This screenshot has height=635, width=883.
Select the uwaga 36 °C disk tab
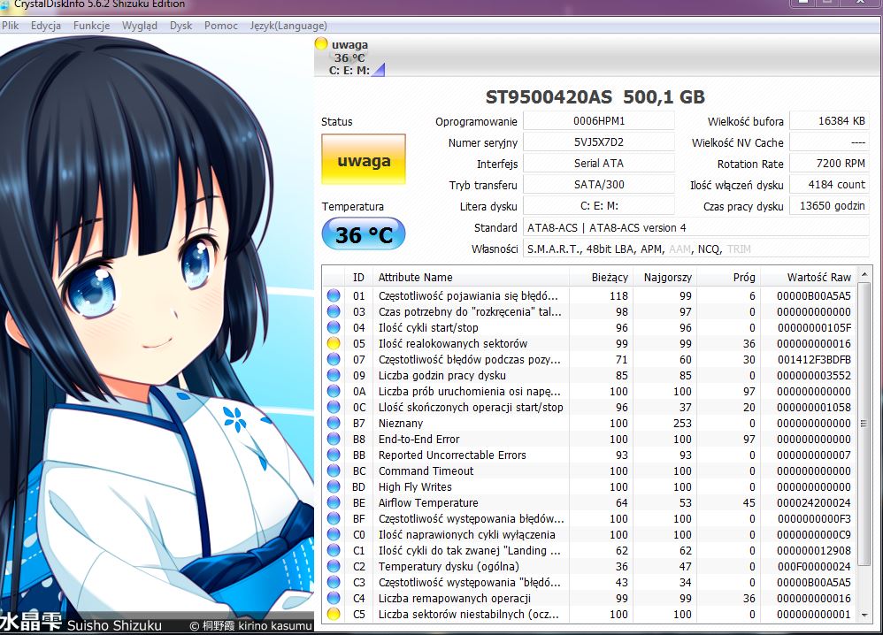pos(349,57)
